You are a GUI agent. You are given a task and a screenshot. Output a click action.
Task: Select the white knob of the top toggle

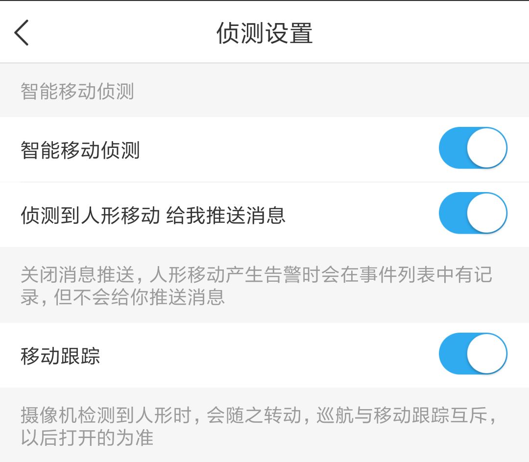(x=487, y=148)
